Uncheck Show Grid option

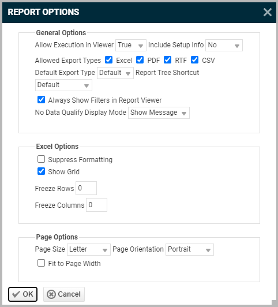(x=41, y=171)
